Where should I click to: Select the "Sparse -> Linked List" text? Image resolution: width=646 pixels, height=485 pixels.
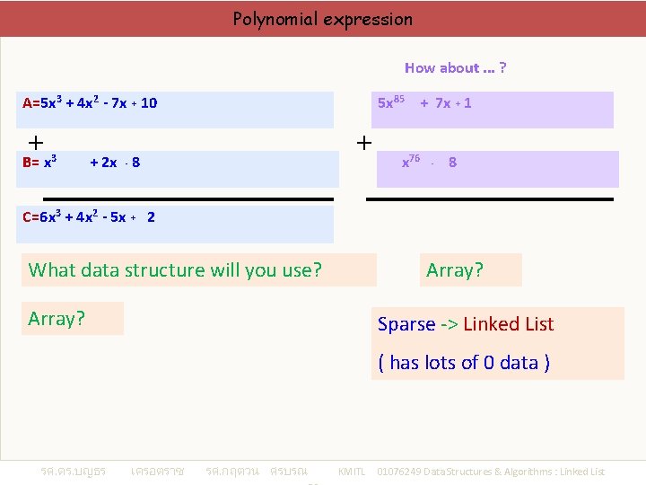click(x=466, y=324)
